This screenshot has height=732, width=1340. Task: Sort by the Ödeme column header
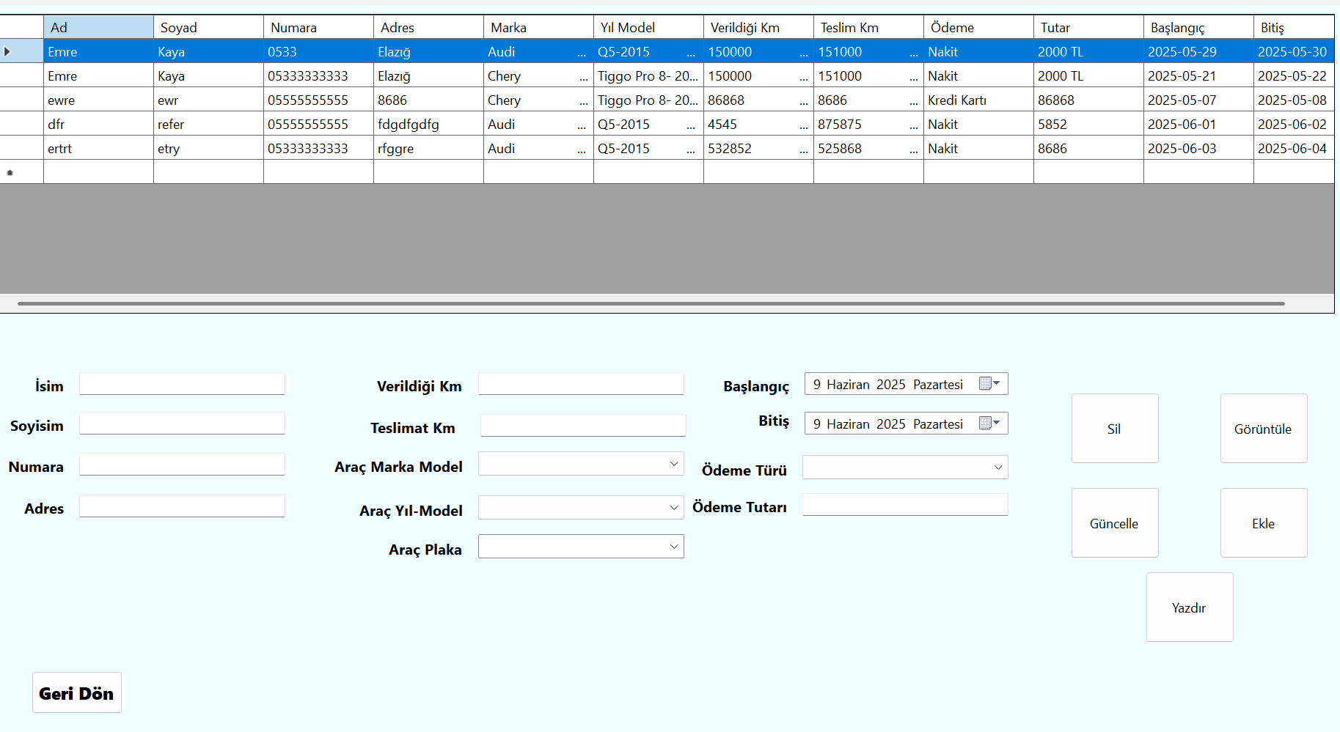click(x=979, y=27)
